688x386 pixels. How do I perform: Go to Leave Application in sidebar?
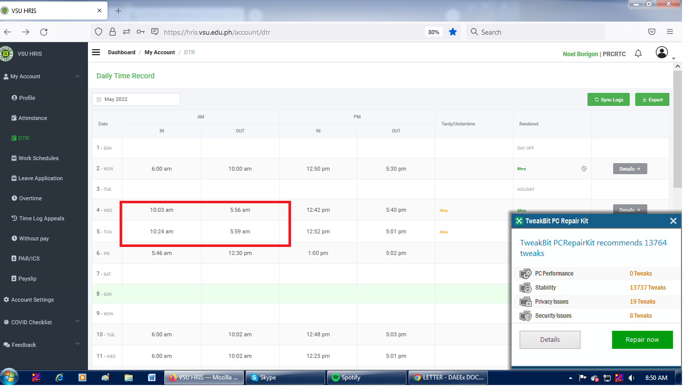pos(40,178)
